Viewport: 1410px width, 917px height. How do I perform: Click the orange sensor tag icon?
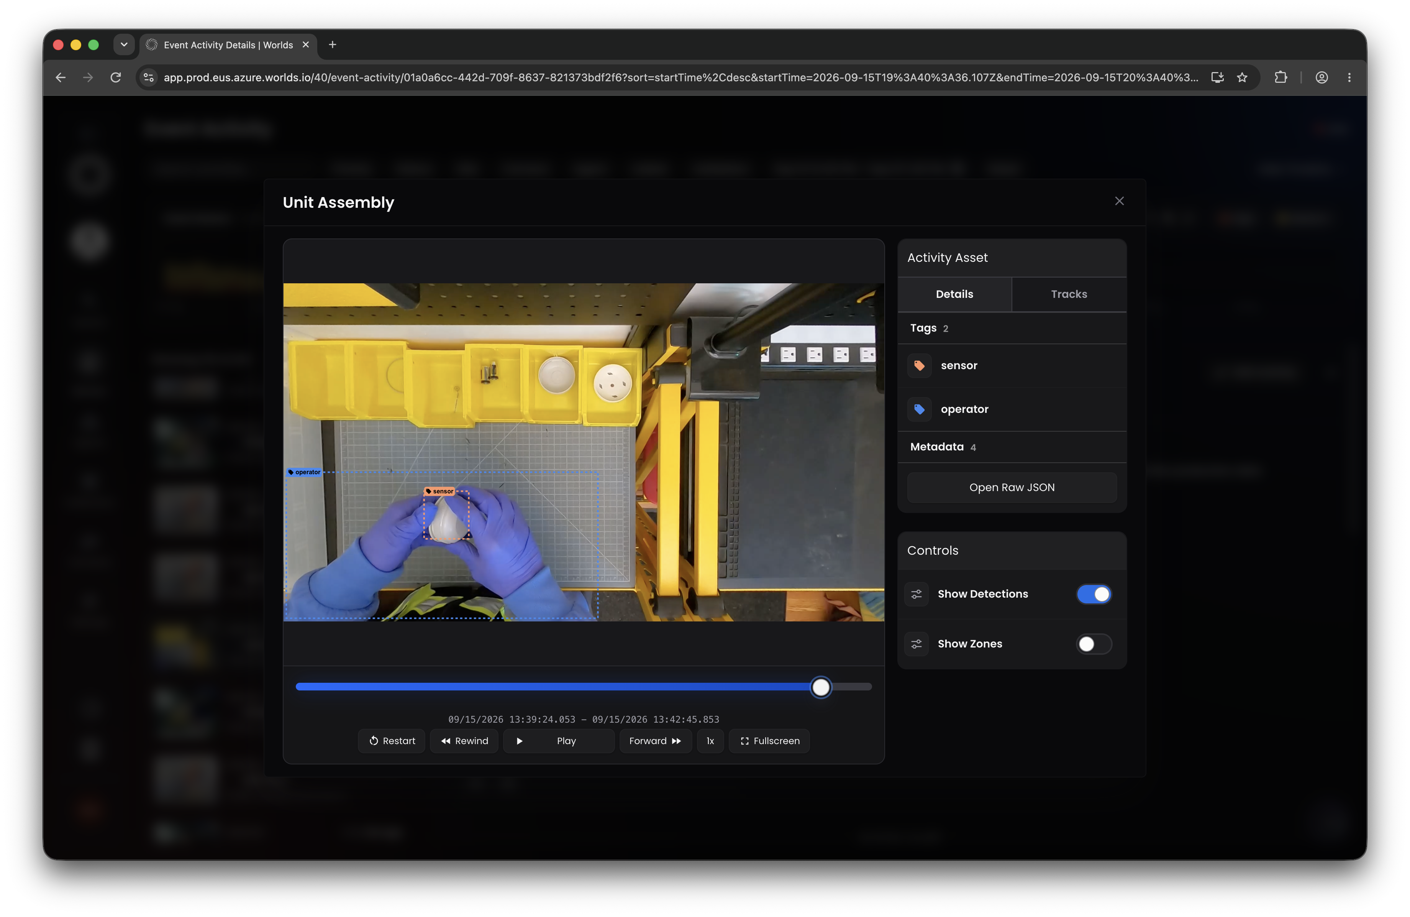[x=919, y=365]
